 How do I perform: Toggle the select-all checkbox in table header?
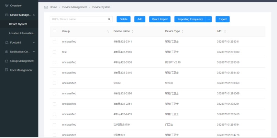(54, 31)
